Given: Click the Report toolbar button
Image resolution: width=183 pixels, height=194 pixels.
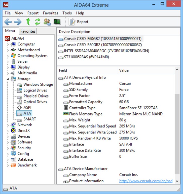Looking at the screenshot, I should pyautogui.click(x=79, y=22).
